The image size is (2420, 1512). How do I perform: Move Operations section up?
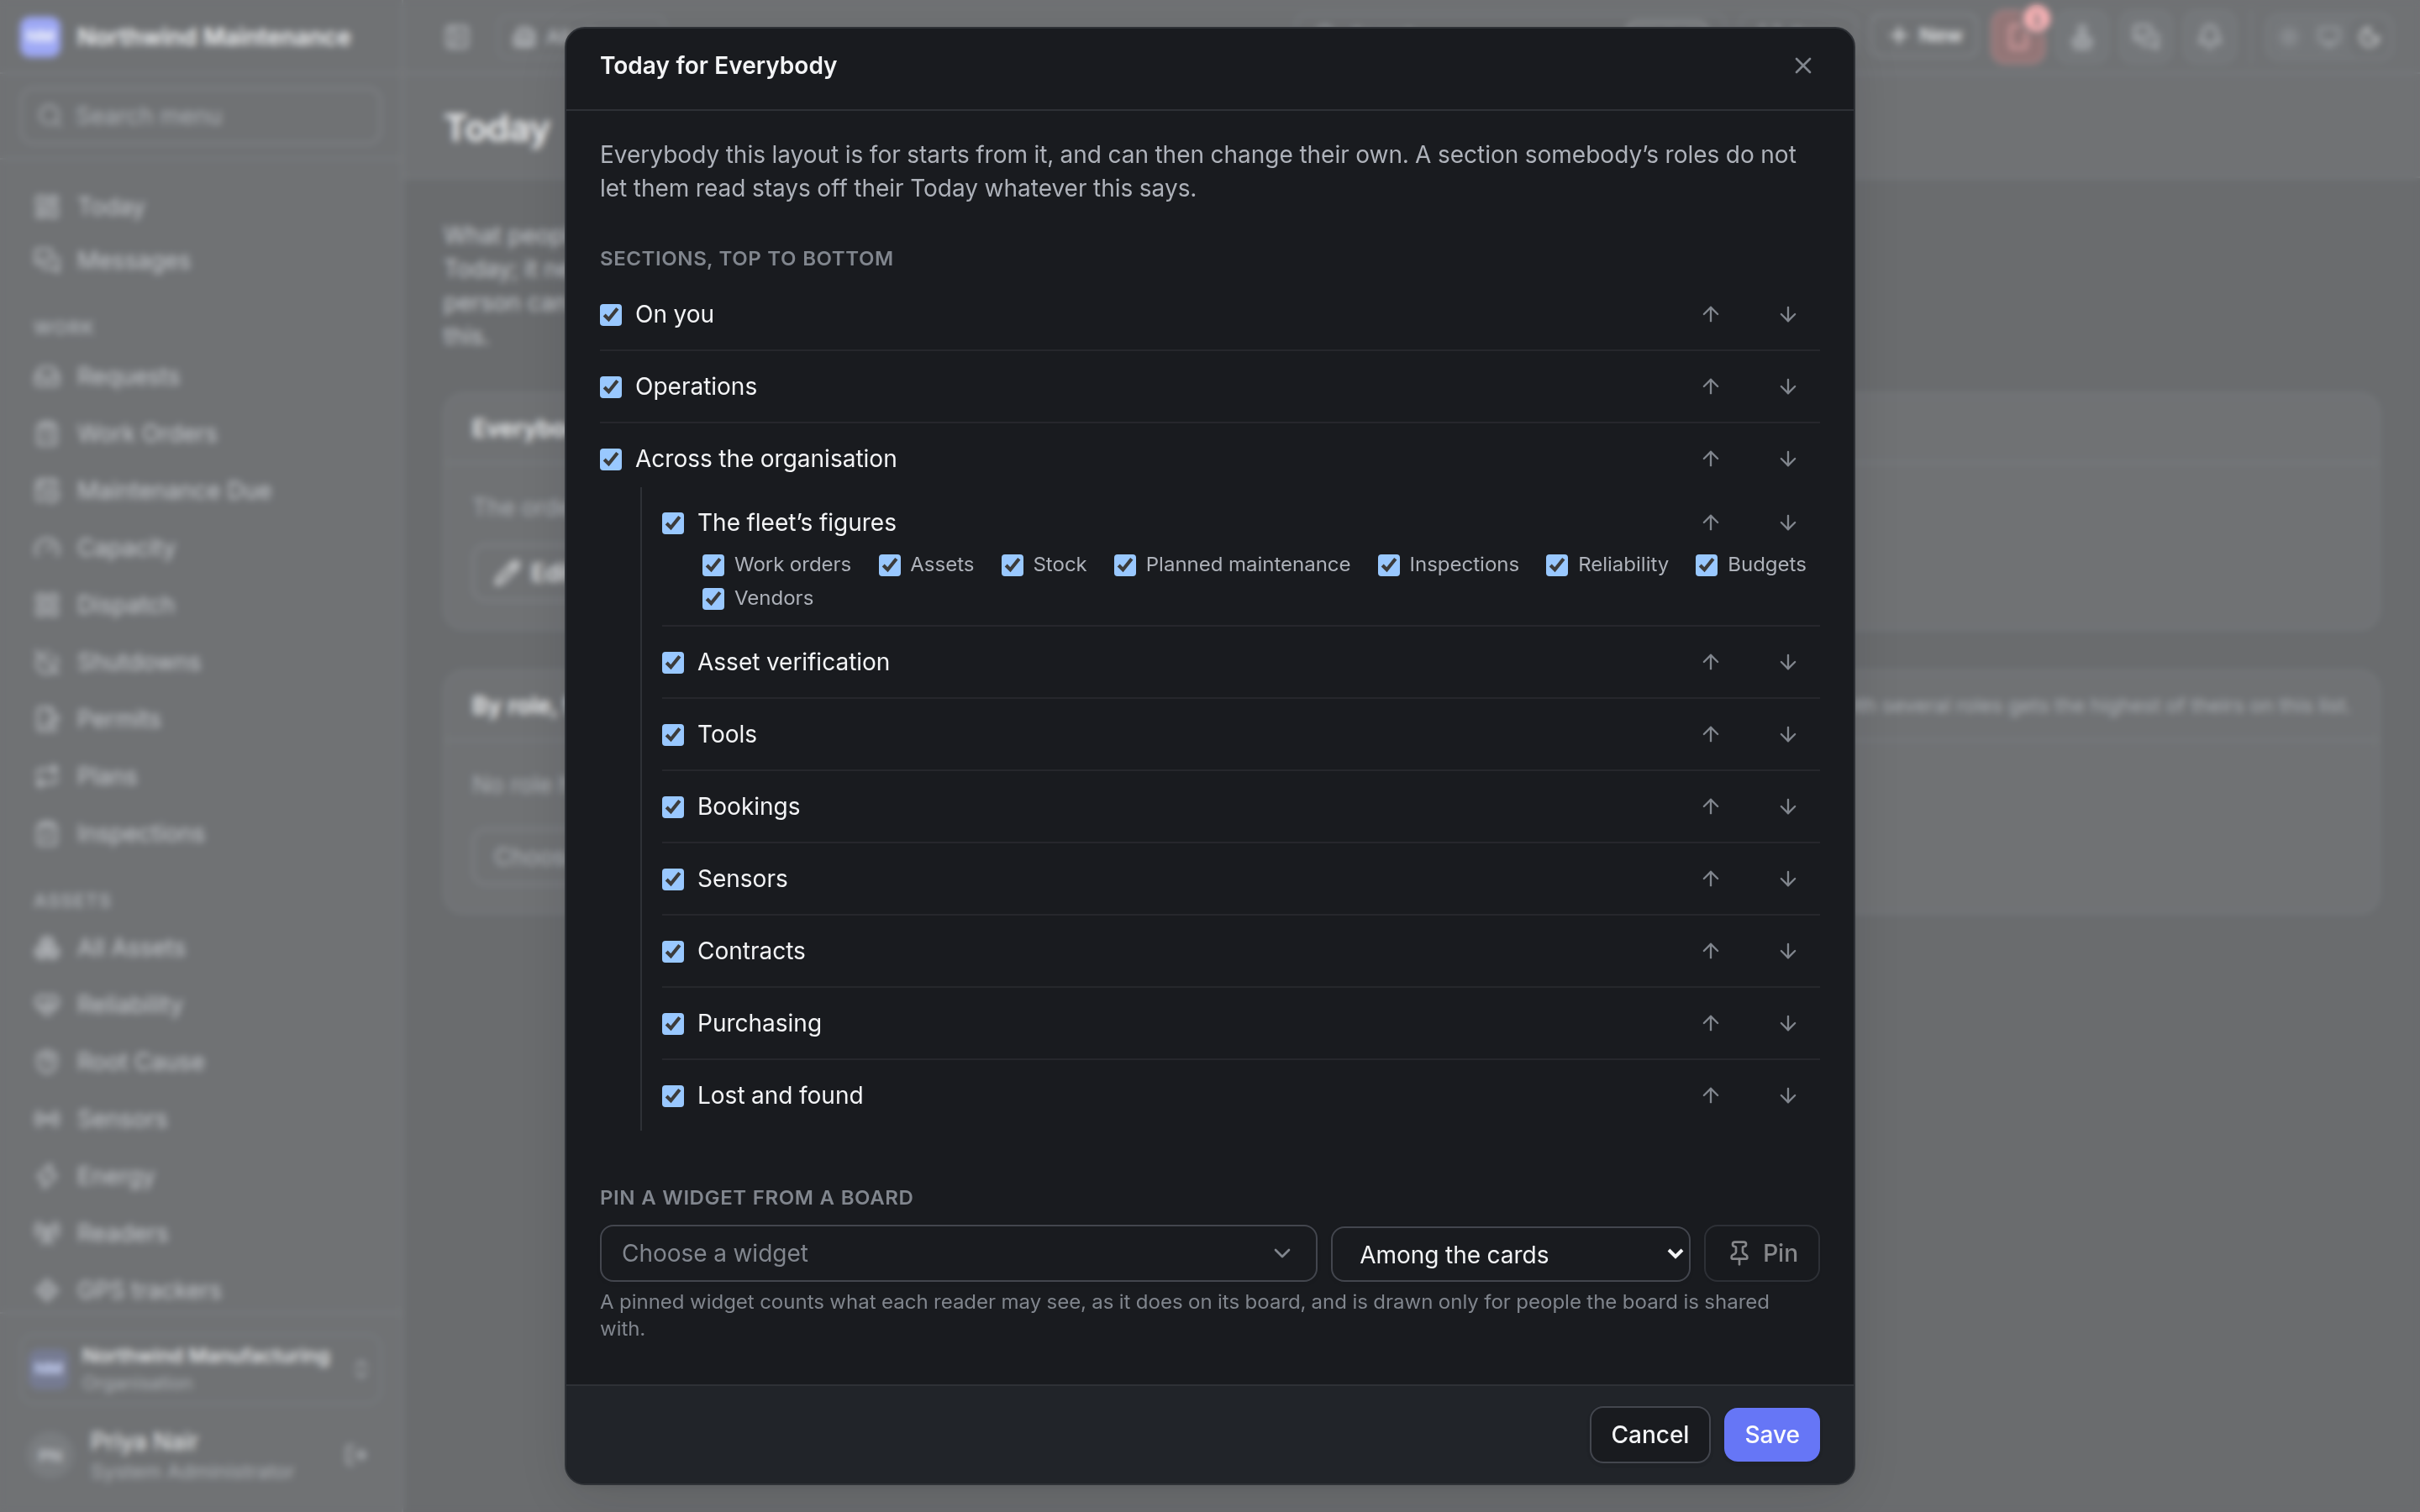(x=1710, y=386)
